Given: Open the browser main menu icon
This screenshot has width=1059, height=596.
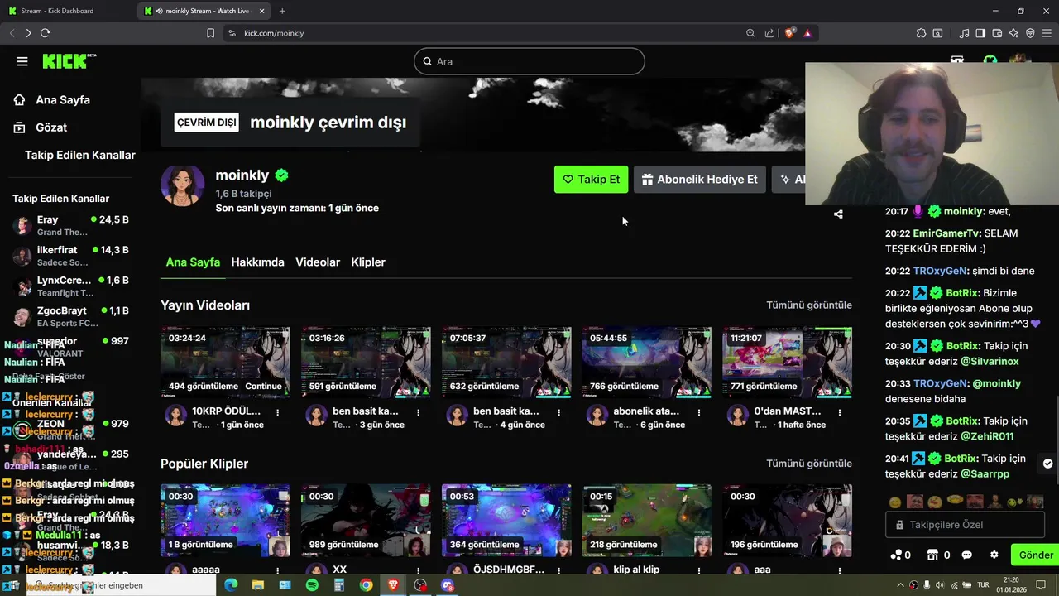Looking at the screenshot, I should pyautogui.click(x=1047, y=33).
